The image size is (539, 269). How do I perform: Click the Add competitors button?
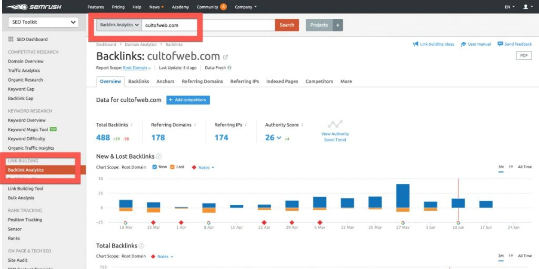(x=188, y=100)
